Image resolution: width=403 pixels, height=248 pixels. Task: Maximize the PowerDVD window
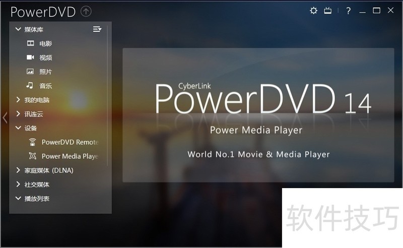tap(376, 11)
